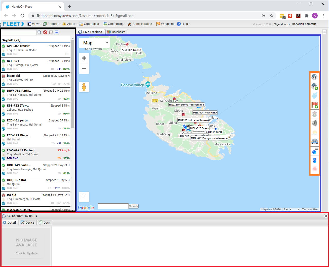This screenshot has height=267, width=329.
Task: Open the View menu dropdown
Action: click(34, 24)
